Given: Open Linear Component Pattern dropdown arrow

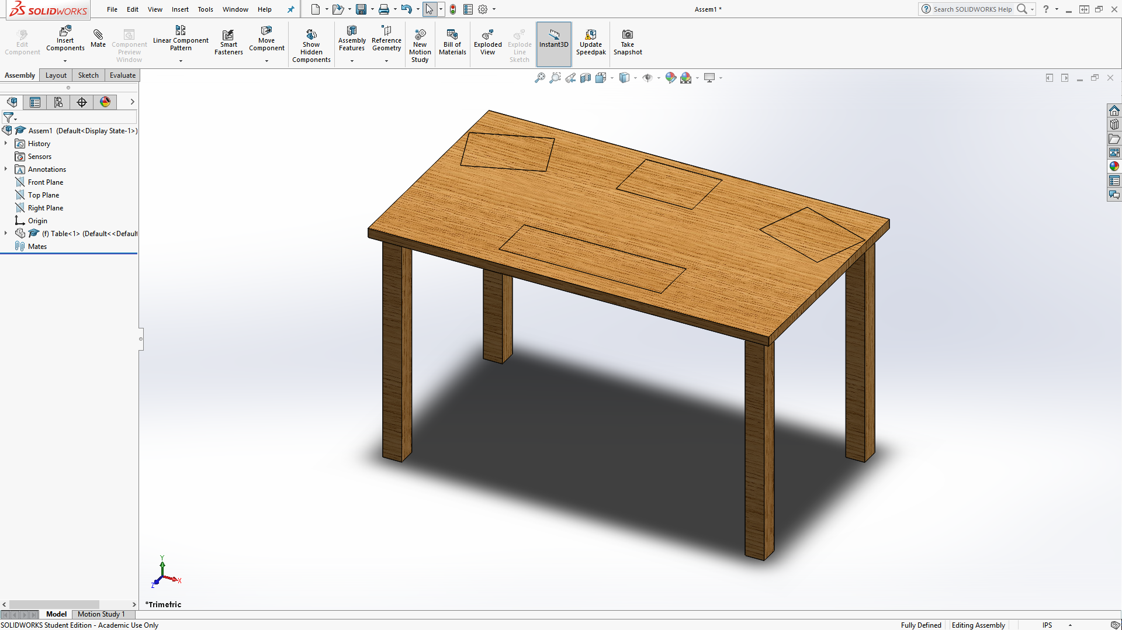Looking at the screenshot, I should [181, 61].
